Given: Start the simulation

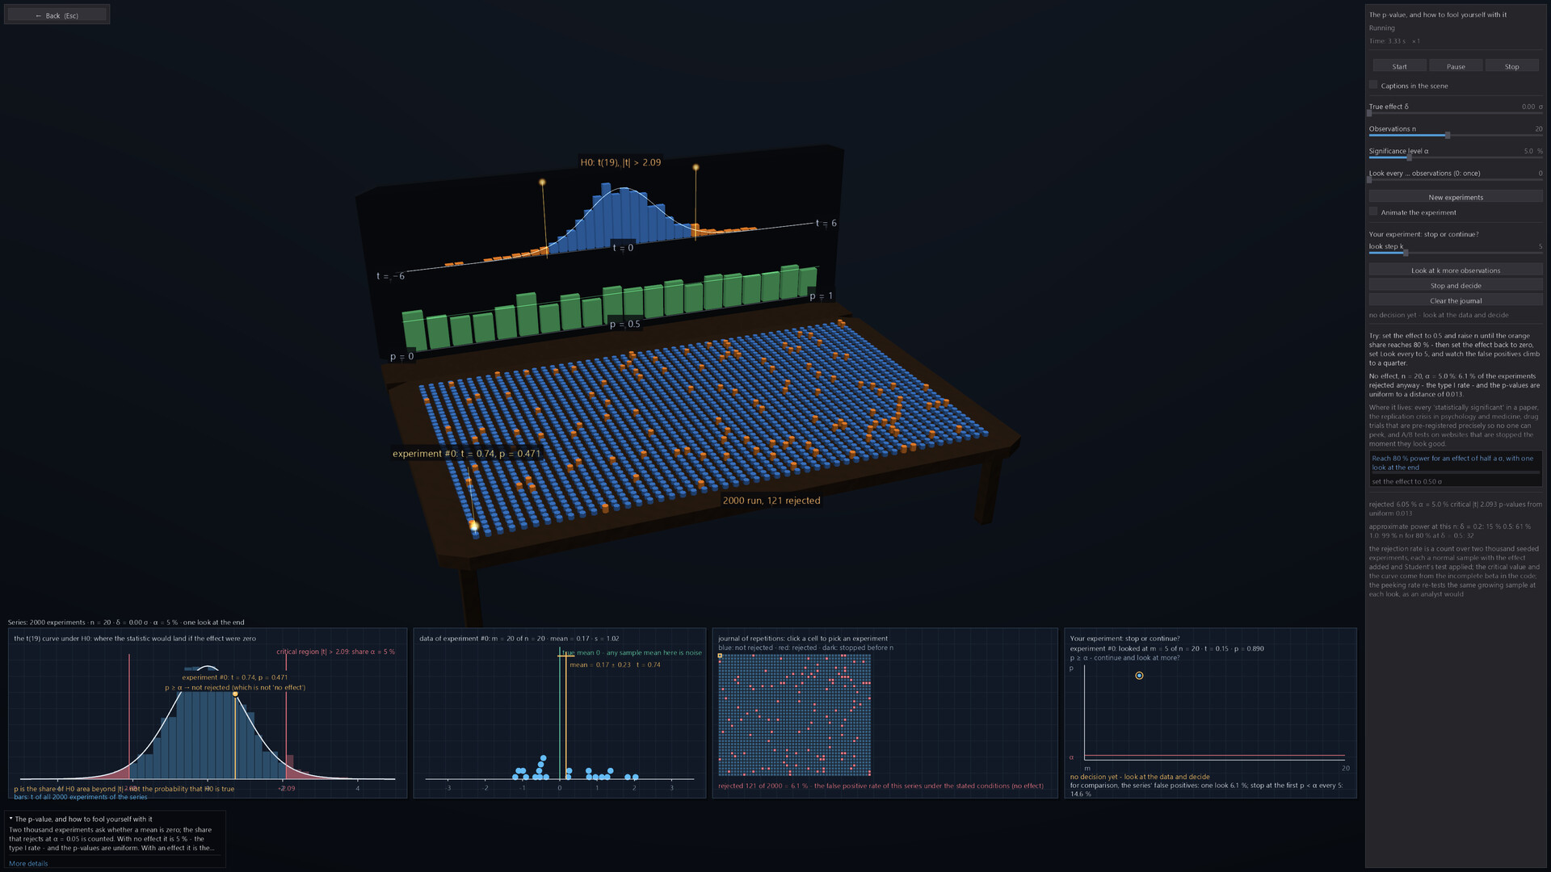Looking at the screenshot, I should point(1399,66).
